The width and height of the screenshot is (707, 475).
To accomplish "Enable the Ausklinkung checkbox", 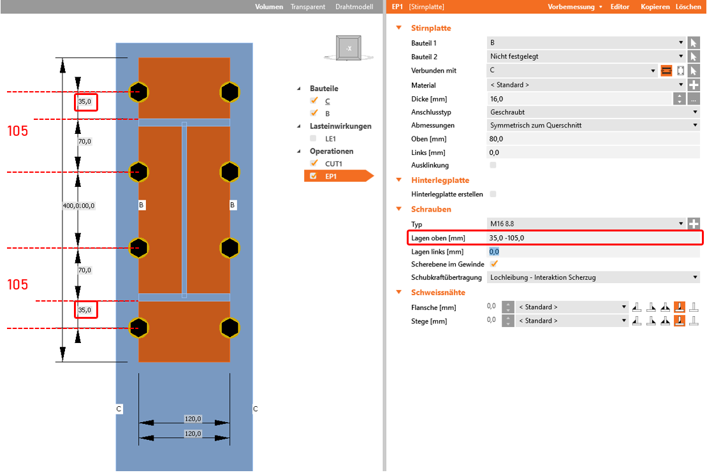I will point(493,165).
